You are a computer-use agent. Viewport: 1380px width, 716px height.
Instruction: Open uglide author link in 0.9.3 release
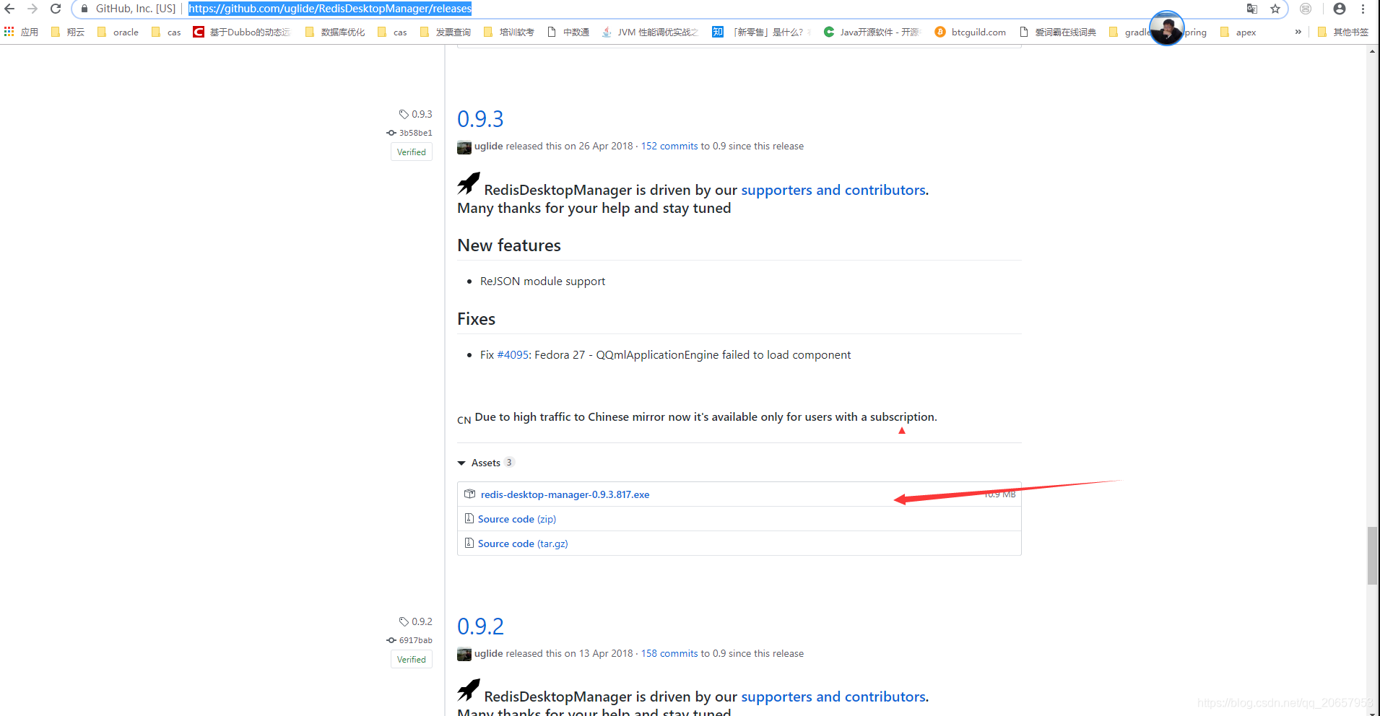(x=488, y=146)
